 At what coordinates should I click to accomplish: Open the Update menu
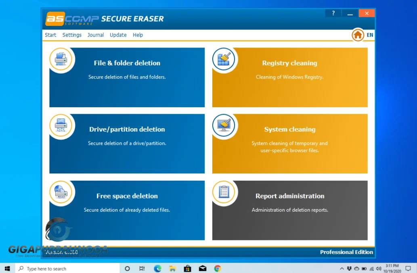pos(118,35)
